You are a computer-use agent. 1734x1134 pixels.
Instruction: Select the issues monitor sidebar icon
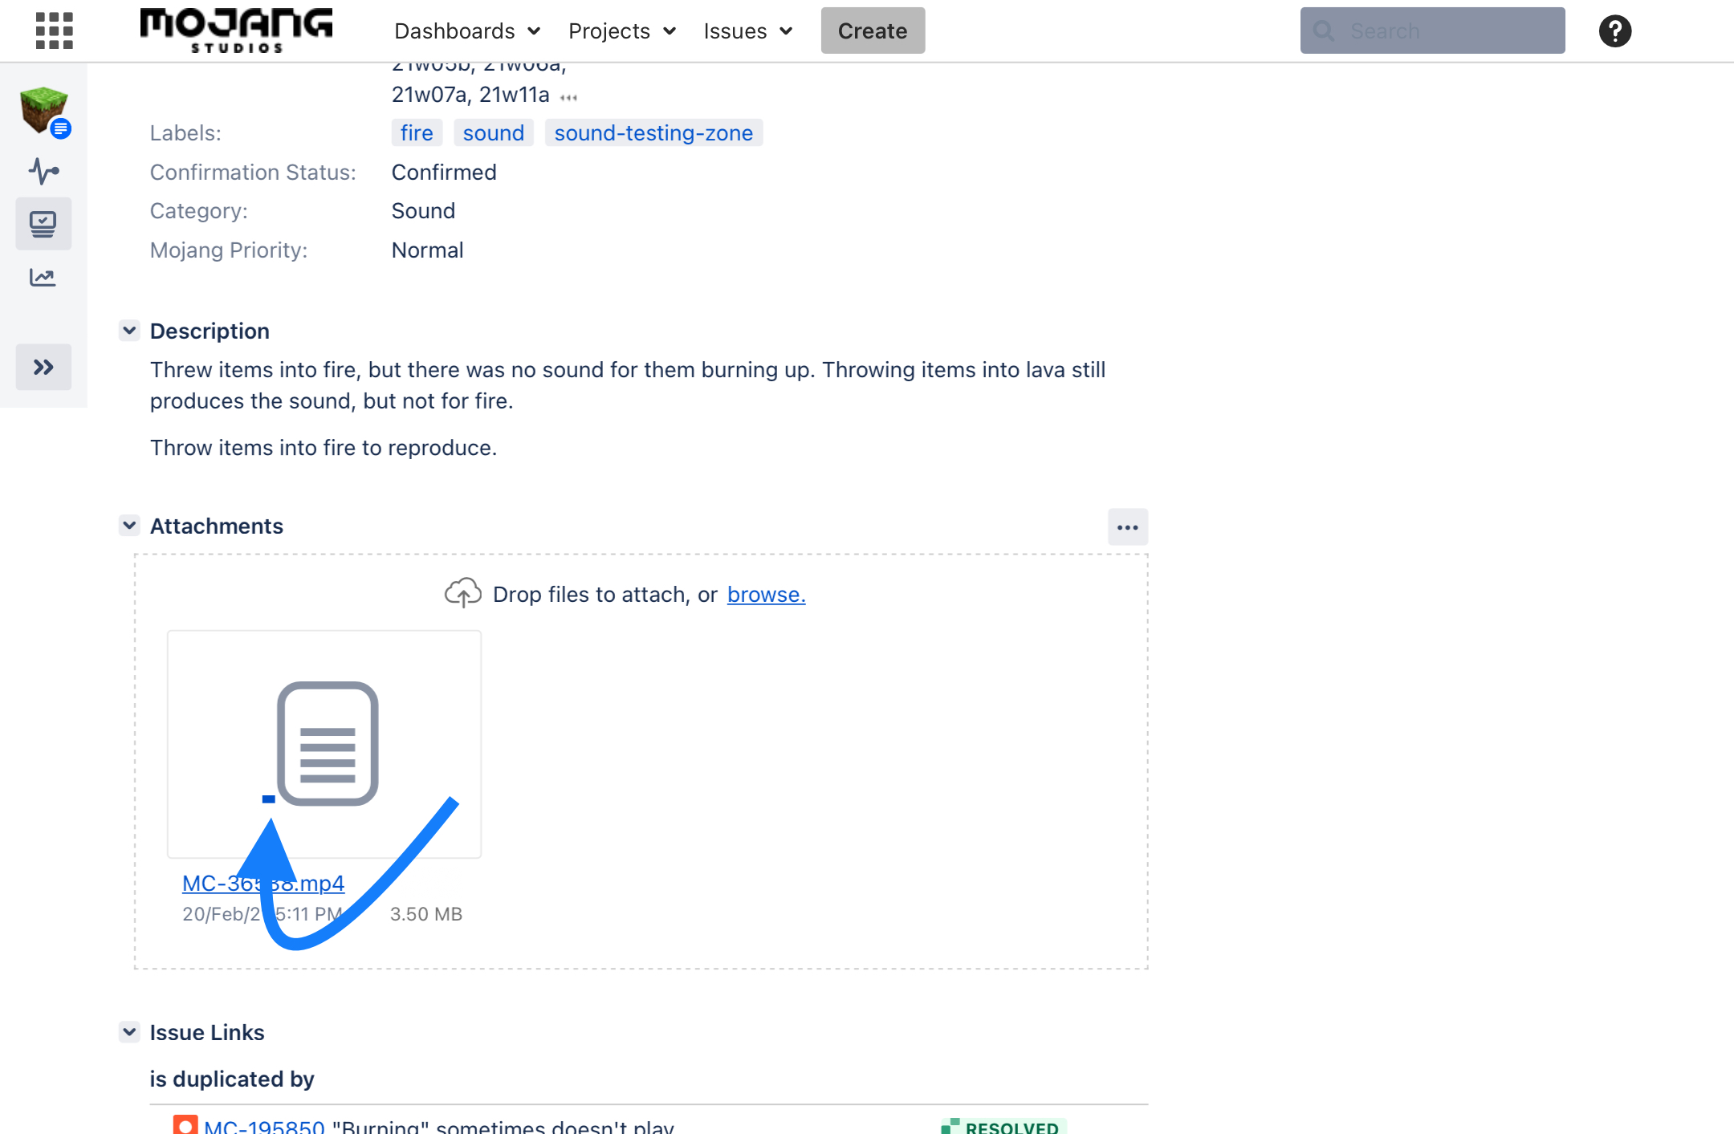(x=43, y=224)
